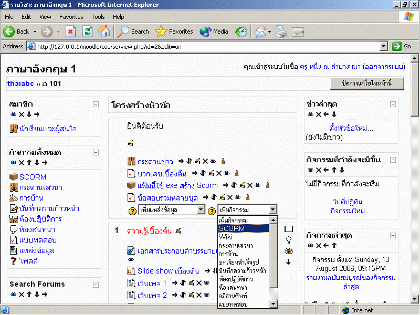
Task: Hide topic 1 with its eye icon
Action: pos(288,251)
